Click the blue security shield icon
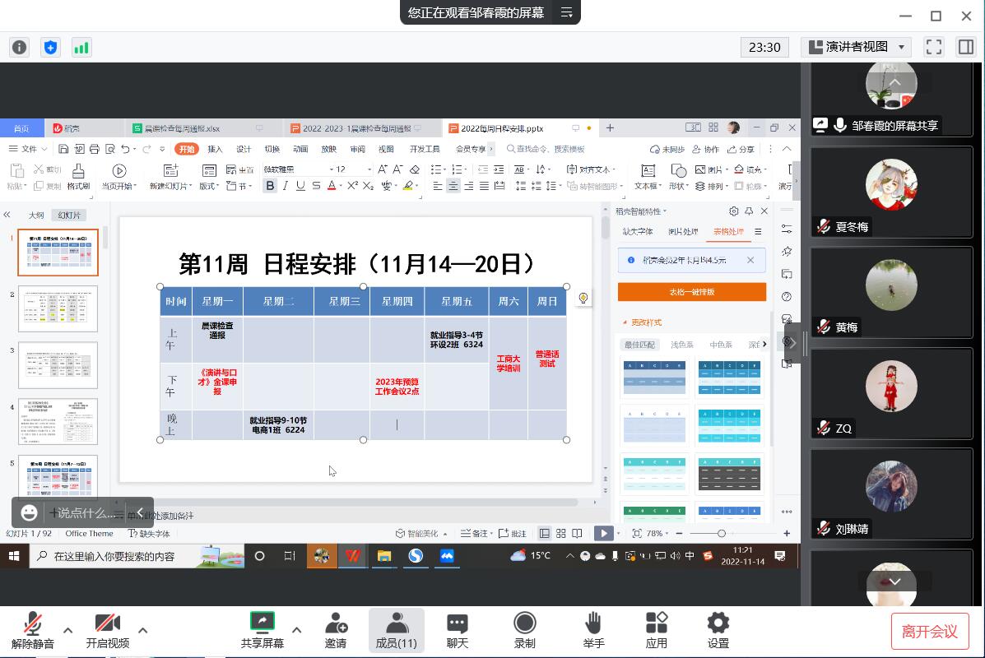The height and width of the screenshot is (658, 985). coord(51,47)
